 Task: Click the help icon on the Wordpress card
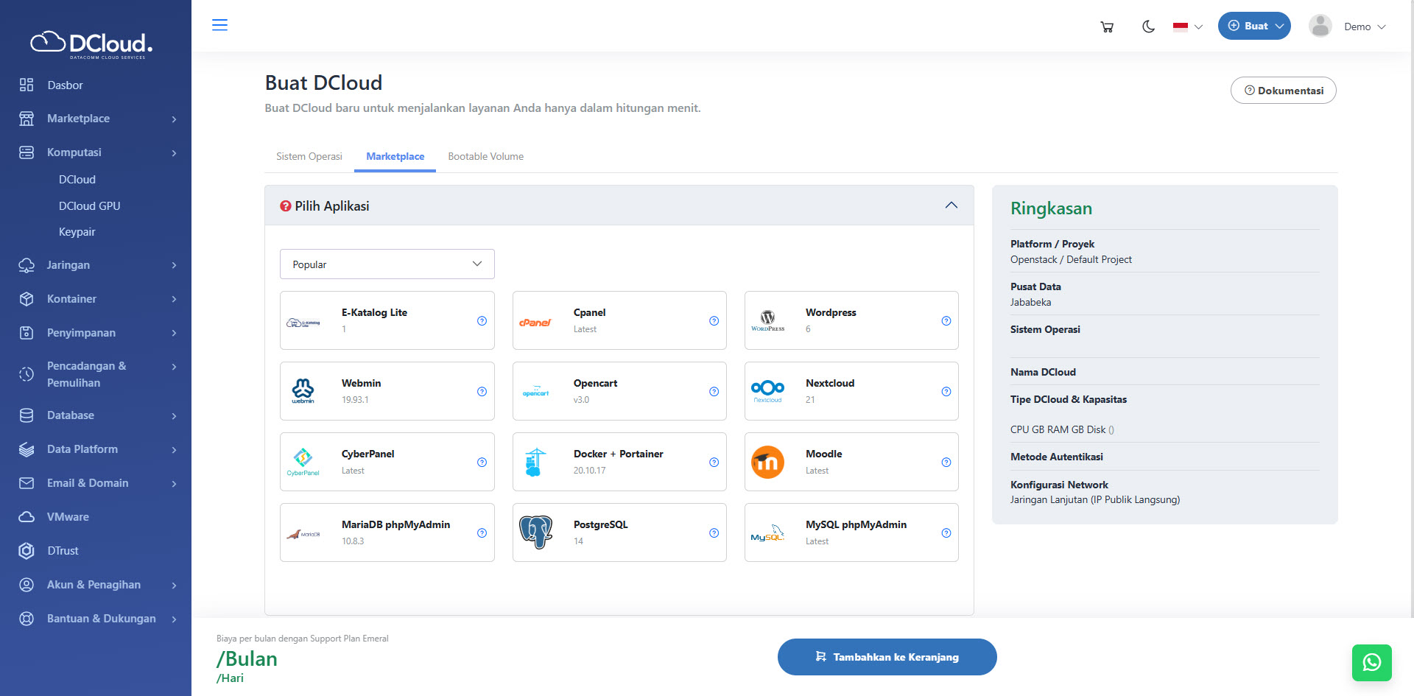946,321
